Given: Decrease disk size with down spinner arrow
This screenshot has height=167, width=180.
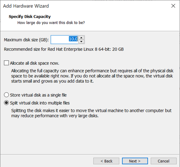Looking at the screenshot, I should (81, 42).
